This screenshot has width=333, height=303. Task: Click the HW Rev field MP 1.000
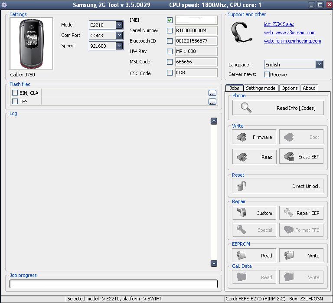click(x=196, y=52)
